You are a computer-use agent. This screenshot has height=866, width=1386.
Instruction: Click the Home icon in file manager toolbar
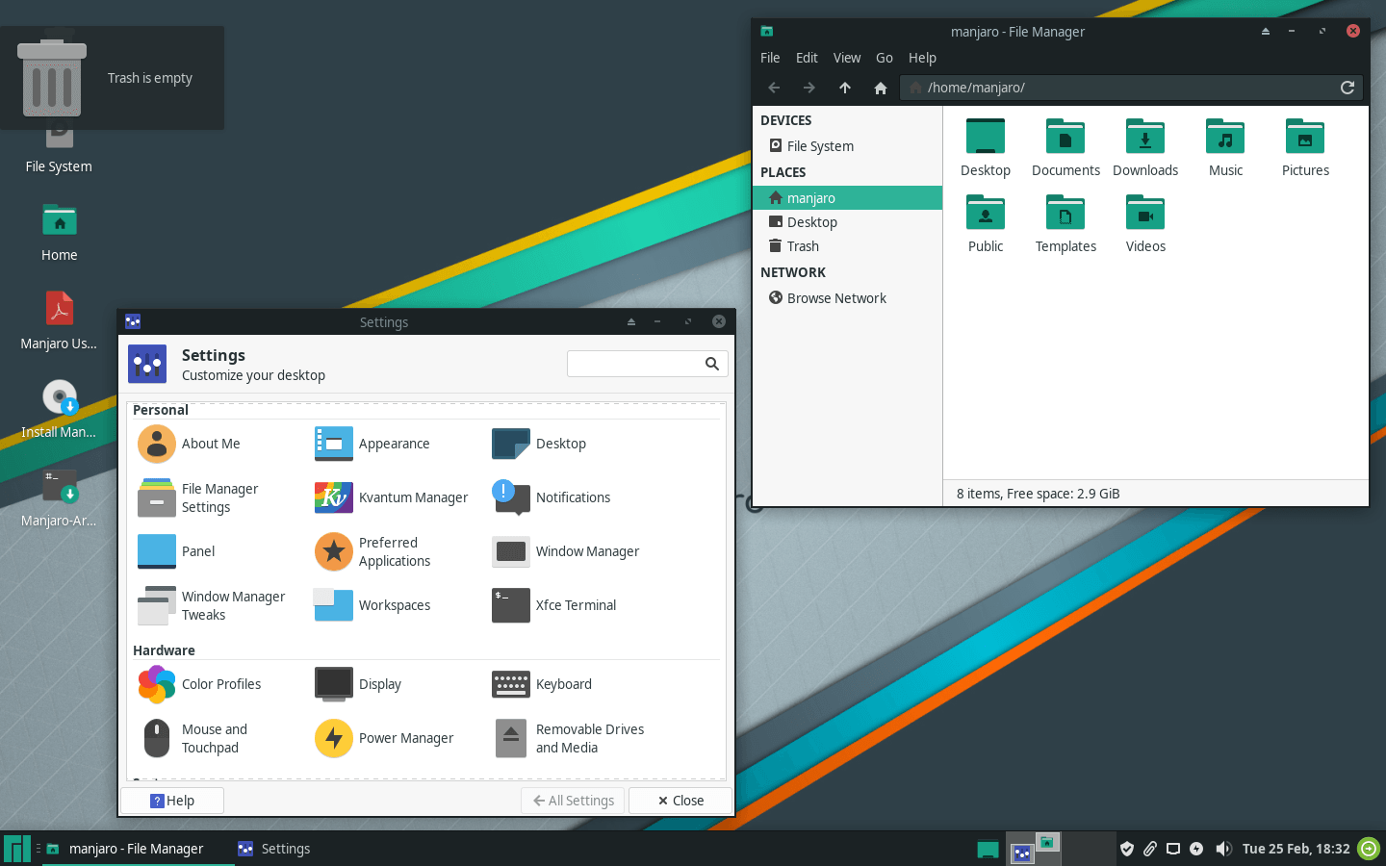pyautogui.click(x=880, y=88)
